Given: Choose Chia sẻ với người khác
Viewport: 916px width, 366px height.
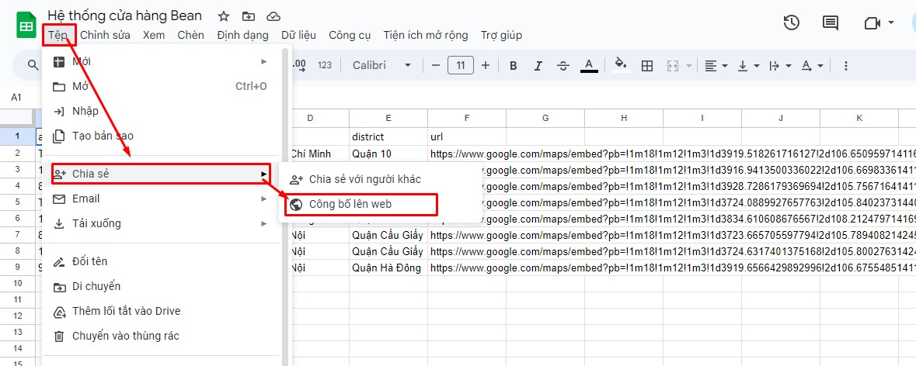Looking at the screenshot, I should tap(380, 179).
